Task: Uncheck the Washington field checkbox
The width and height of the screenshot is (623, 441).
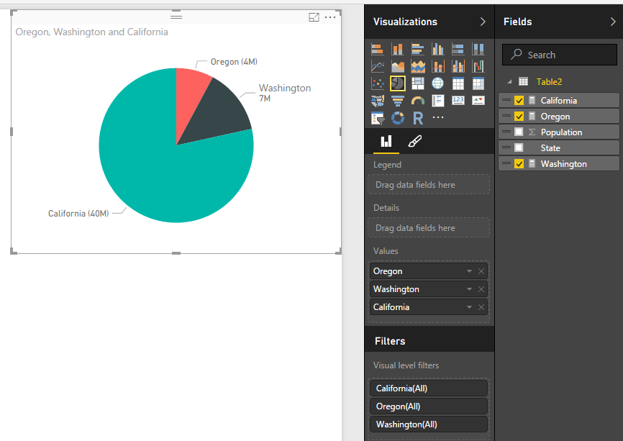Action: 519,164
